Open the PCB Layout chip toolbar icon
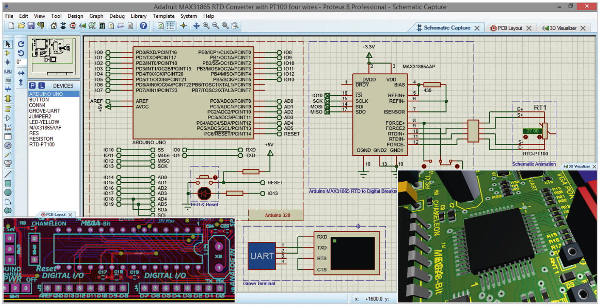The height and width of the screenshot is (306, 600). pyautogui.click(x=73, y=25)
